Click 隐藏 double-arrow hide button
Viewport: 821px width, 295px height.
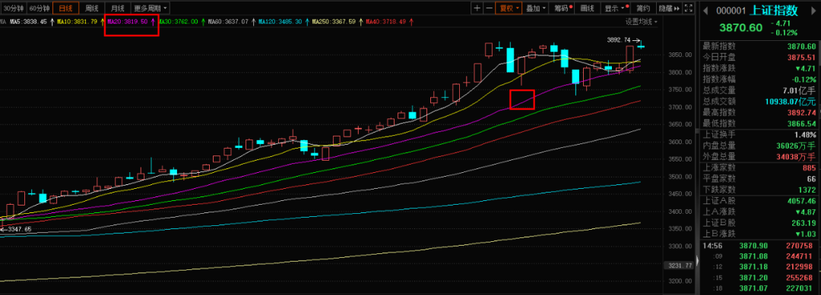pyautogui.click(x=670, y=8)
